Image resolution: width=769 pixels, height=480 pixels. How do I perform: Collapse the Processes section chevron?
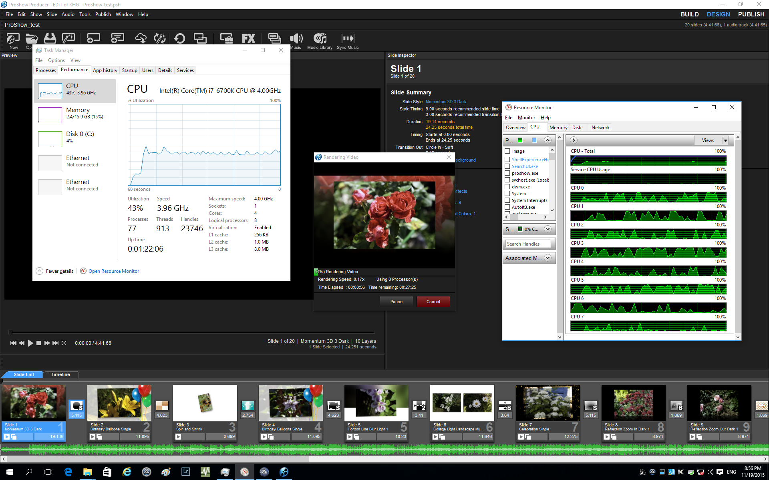(548, 140)
